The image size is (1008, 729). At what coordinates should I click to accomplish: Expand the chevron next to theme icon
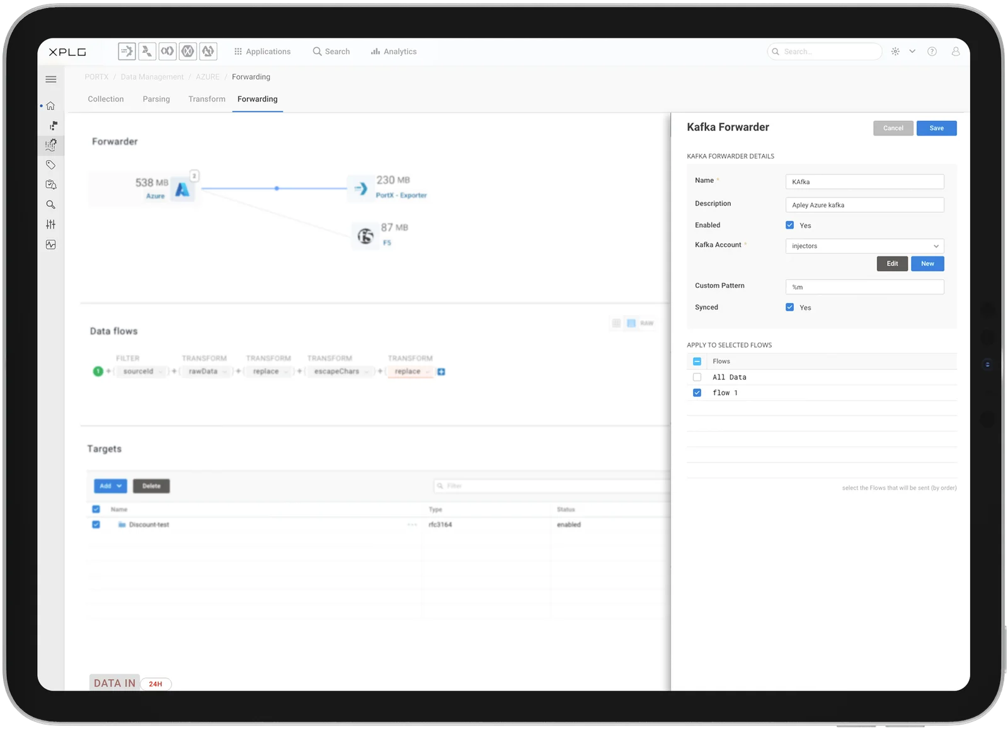click(x=912, y=52)
